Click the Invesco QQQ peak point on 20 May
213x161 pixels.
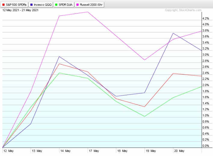tap(173, 33)
